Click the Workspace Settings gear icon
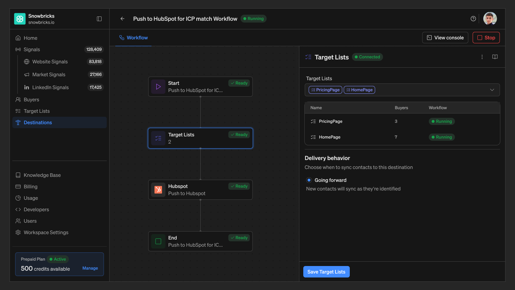Screen dimensions: 515x290 pyautogui.click(x=18, y=232)
